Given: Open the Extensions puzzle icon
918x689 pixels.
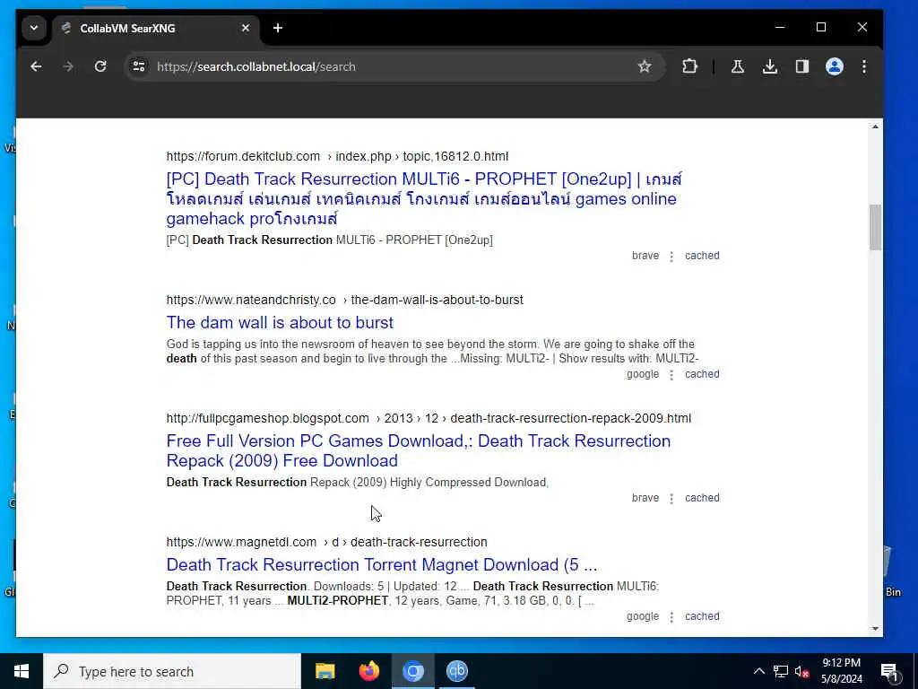Looking at the screenshot, I should (689, 66).
